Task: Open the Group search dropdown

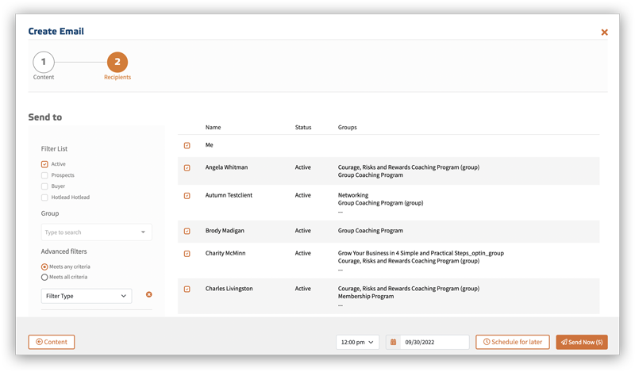Action: coord(96,232)
